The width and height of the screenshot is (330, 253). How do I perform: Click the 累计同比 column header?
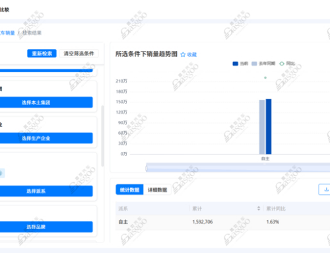click(276, 209)
